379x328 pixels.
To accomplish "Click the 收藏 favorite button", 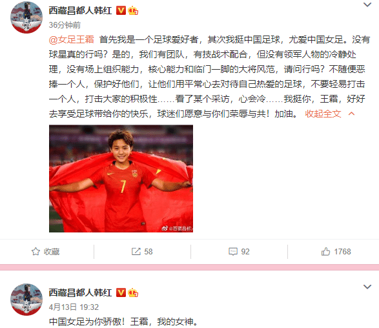I will coord(46,251).
